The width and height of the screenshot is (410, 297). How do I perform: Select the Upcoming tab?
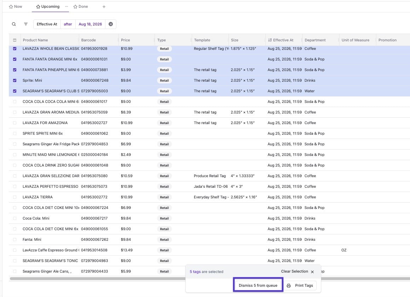pyautogui.click(x=48, y=6)
